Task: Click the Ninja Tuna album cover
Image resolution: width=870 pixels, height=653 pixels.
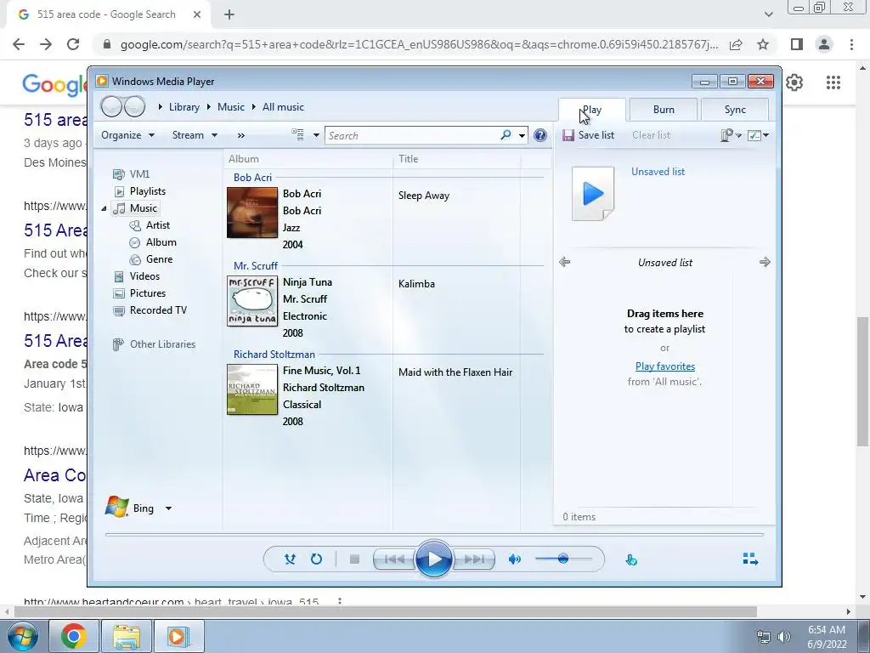Action: pos(252,301)
